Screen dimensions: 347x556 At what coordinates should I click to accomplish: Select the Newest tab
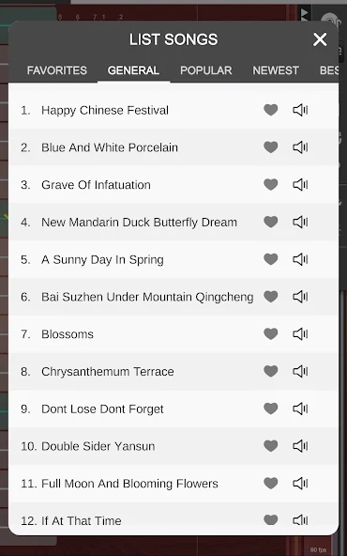coord(276,70)
